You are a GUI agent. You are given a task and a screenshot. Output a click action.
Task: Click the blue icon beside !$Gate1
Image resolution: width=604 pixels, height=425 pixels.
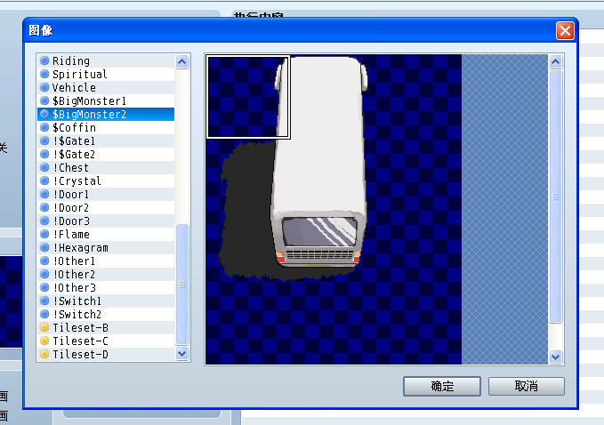point(44,140)
